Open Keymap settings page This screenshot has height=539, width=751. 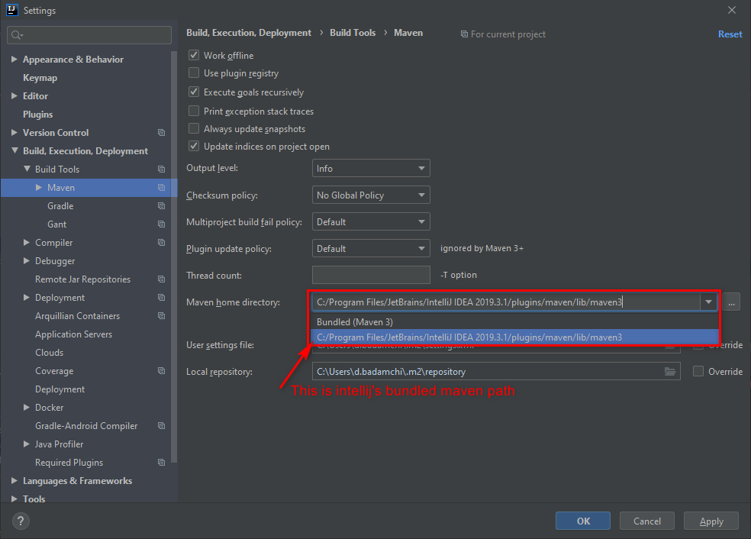coord(40,78)
